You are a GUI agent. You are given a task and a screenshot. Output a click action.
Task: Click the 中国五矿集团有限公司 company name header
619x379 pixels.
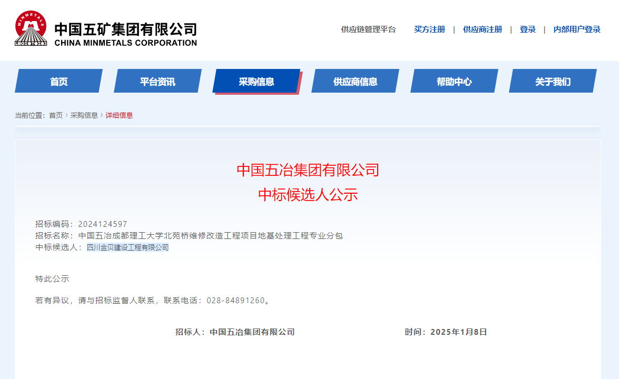click(x=125, y=29)
